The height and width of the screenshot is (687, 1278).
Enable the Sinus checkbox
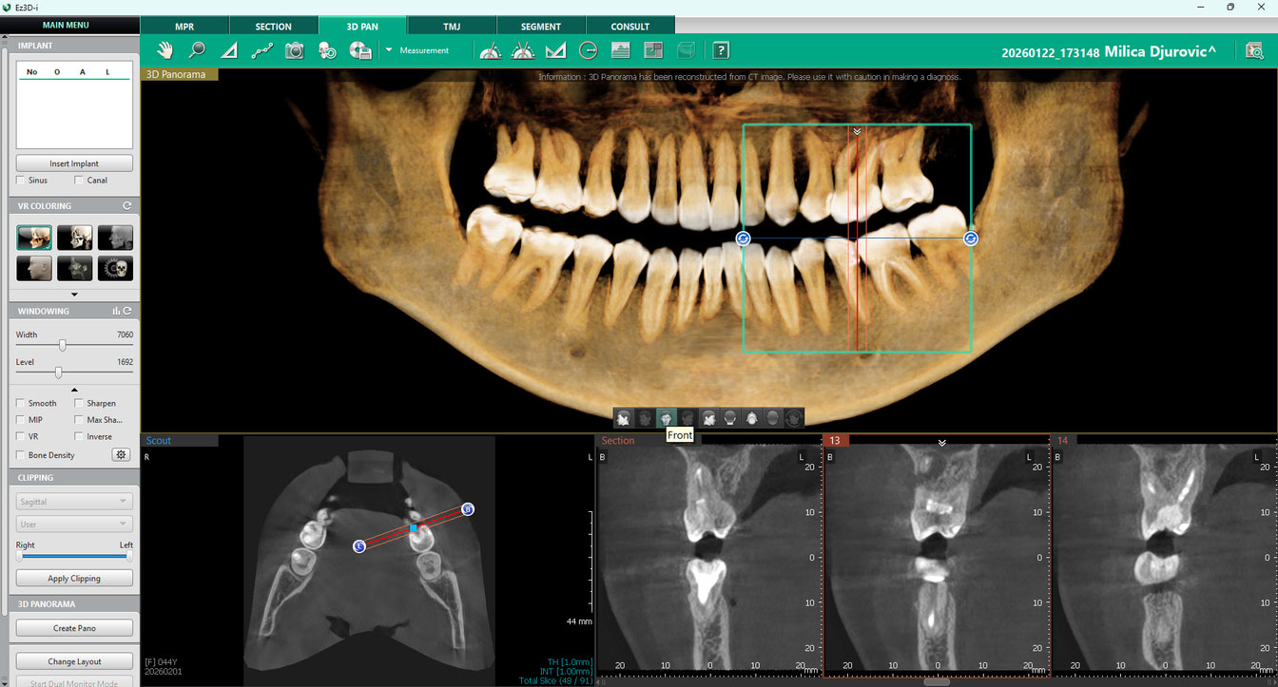coord(21,180)
